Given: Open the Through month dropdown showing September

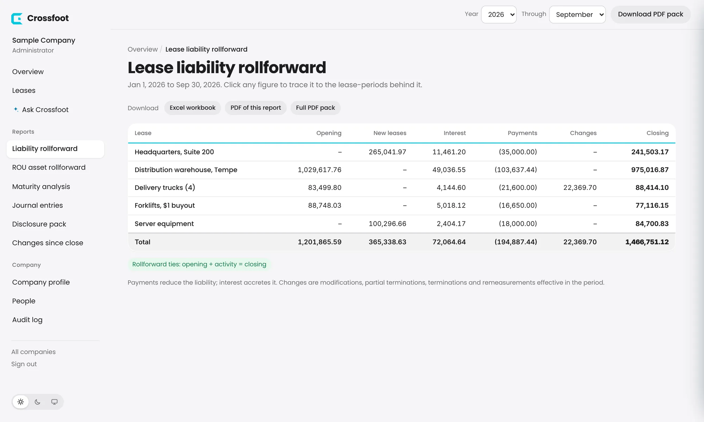Looking at the screenshot, I should click(577, 14).
